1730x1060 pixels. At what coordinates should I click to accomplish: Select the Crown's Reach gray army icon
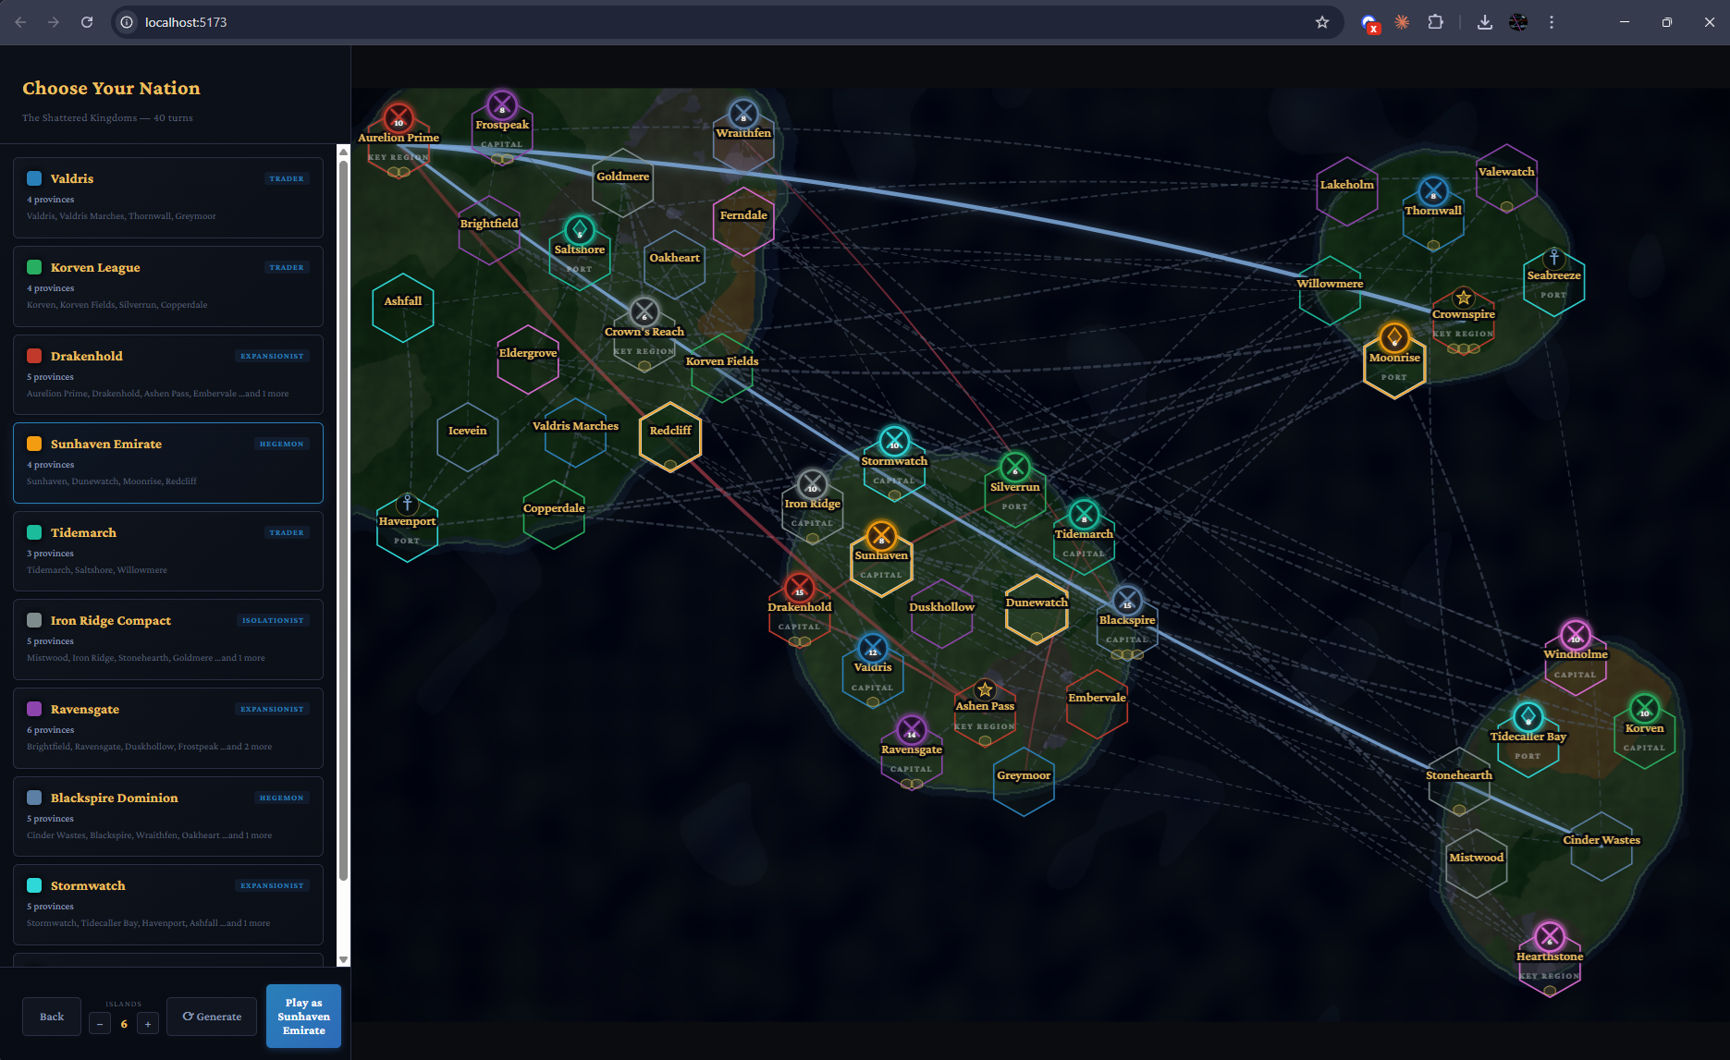point(644,312)
